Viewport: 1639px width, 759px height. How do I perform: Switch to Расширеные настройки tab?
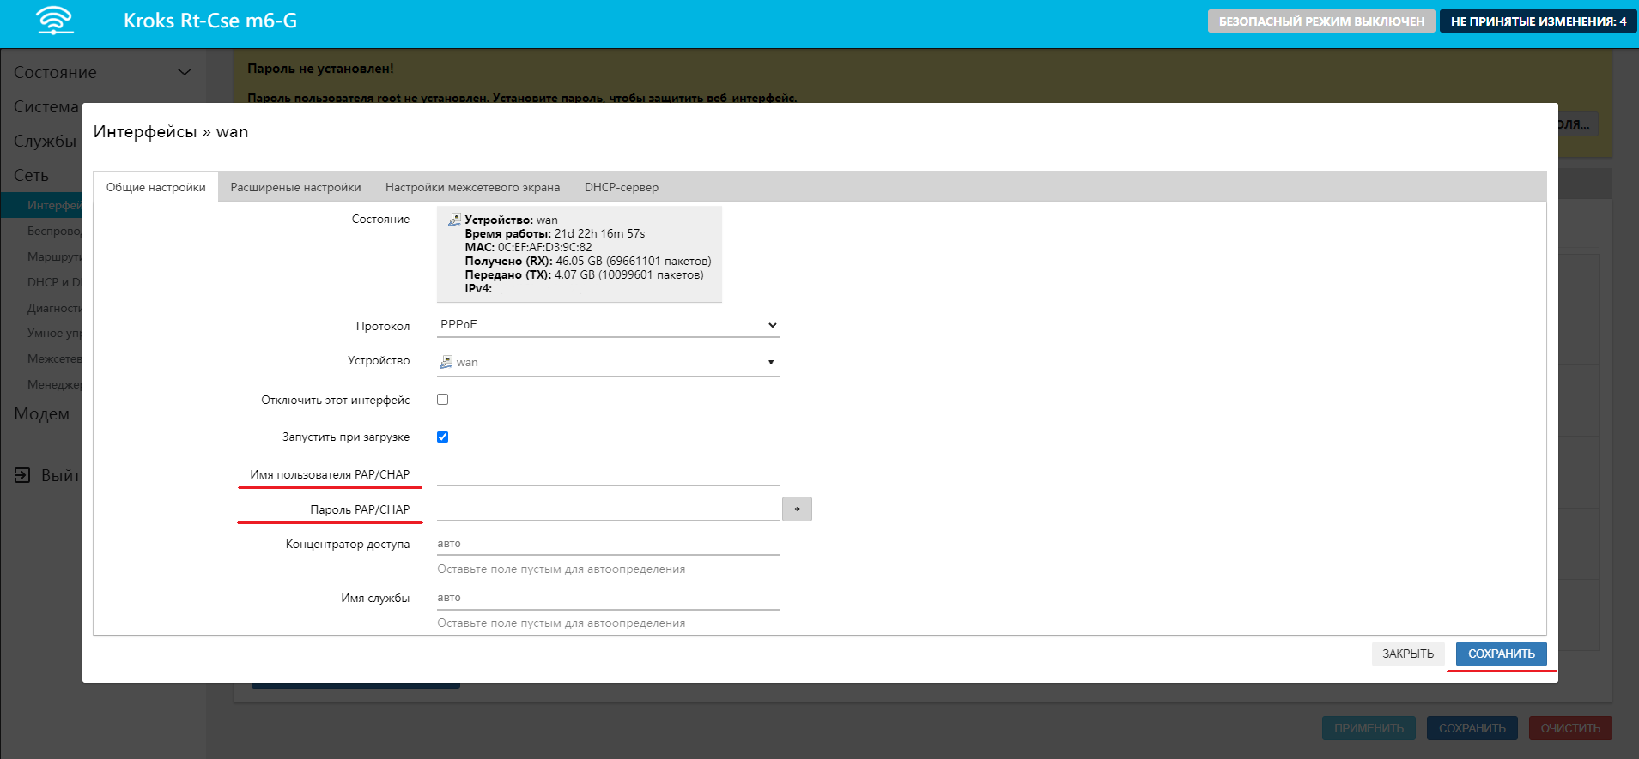pos(295,187)
